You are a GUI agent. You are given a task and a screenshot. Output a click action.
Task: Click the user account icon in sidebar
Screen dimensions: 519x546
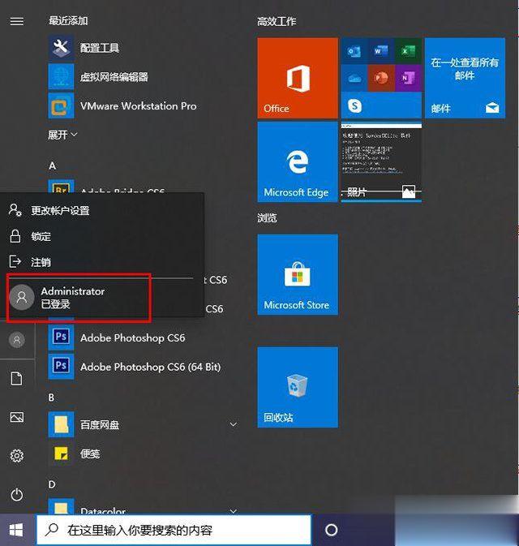pos(17,340)
